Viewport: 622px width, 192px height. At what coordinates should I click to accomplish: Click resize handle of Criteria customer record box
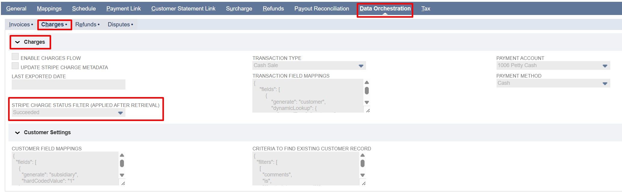pos(364,183)
